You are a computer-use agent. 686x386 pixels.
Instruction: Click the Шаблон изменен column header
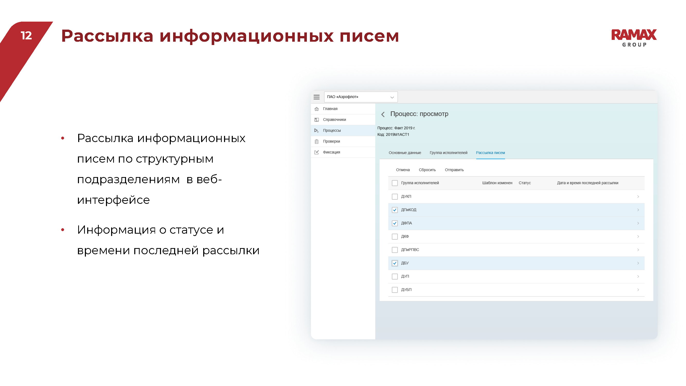pos(497,183)
